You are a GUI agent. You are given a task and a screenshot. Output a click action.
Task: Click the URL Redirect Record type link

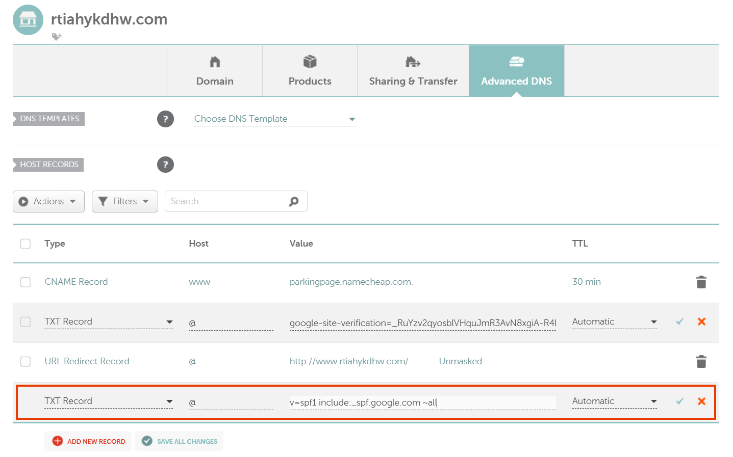pos(87,361)
